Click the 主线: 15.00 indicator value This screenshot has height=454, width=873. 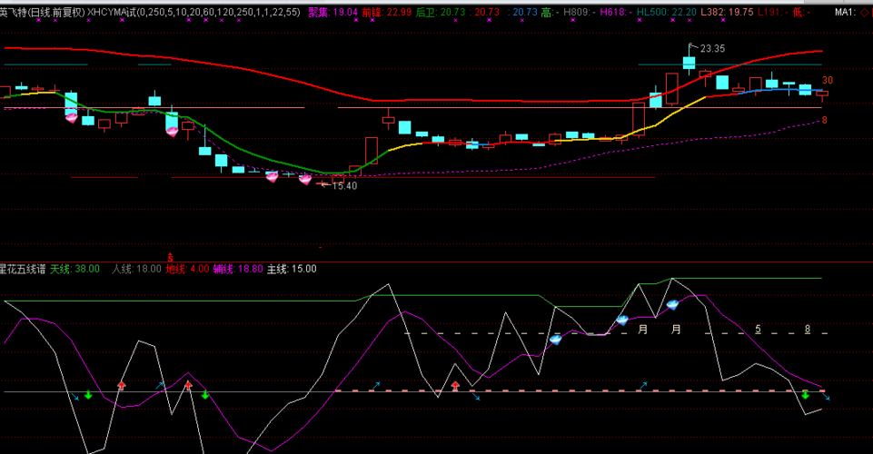292,270
